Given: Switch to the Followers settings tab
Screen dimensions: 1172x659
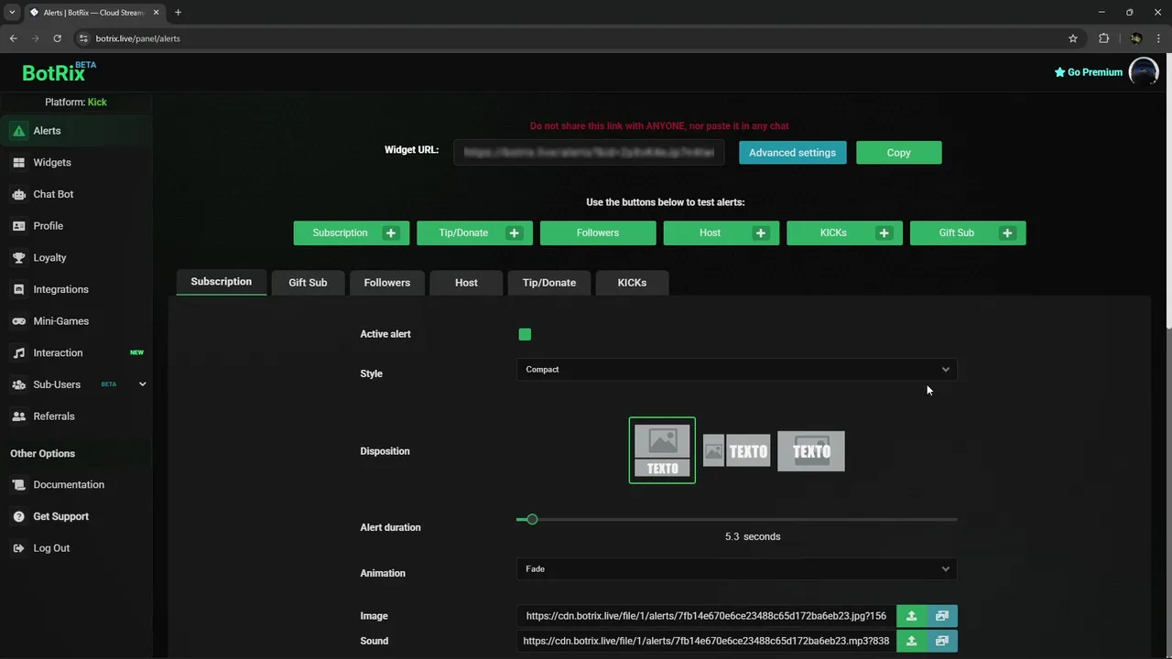Looking at the screenshot, I should point(387,283).
